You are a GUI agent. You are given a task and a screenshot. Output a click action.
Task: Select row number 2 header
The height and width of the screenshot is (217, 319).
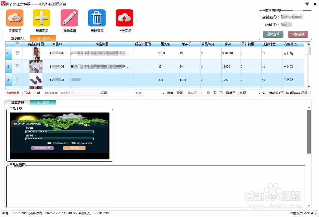click(9, 66)
